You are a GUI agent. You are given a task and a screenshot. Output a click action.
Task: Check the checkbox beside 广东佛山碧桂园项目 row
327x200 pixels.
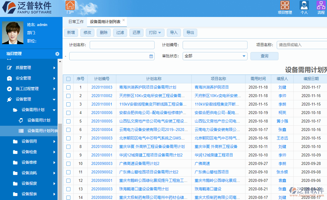[68, 172]
